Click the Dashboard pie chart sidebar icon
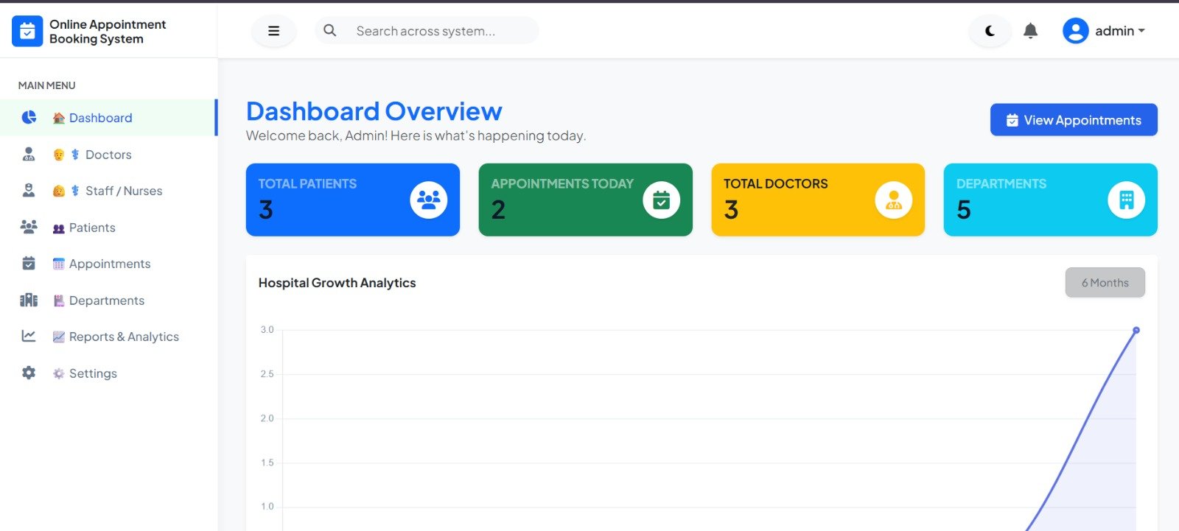 pyautogui.click(x=29, y=117)
